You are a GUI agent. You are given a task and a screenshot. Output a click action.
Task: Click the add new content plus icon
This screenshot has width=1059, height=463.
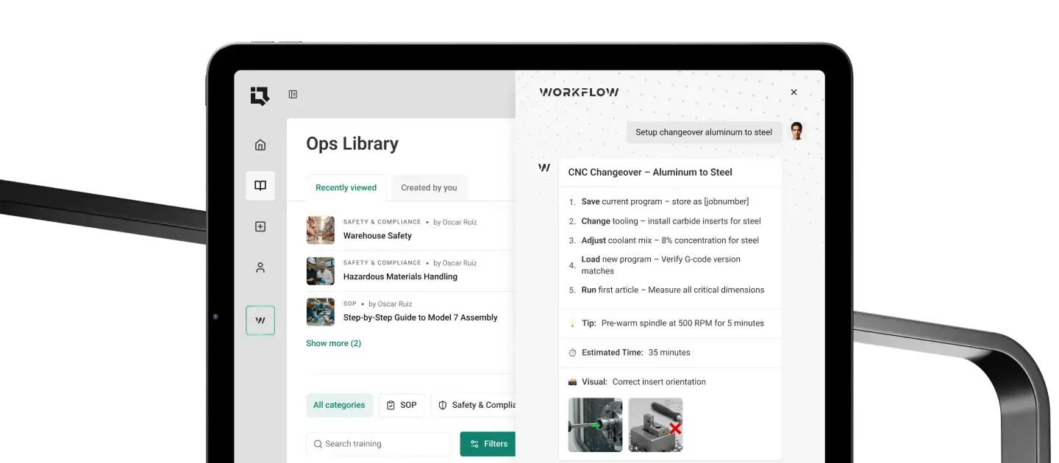[x=260, y=226]
